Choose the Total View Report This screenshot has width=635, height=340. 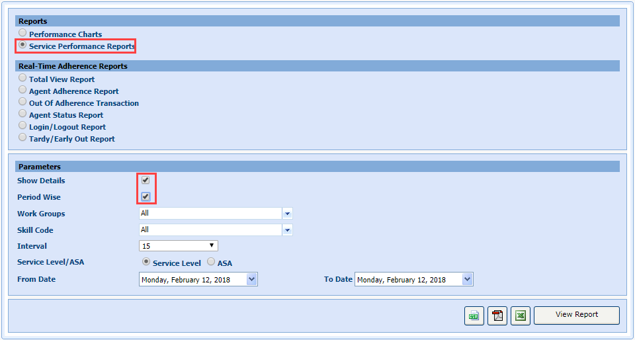(x=23, y=78)
